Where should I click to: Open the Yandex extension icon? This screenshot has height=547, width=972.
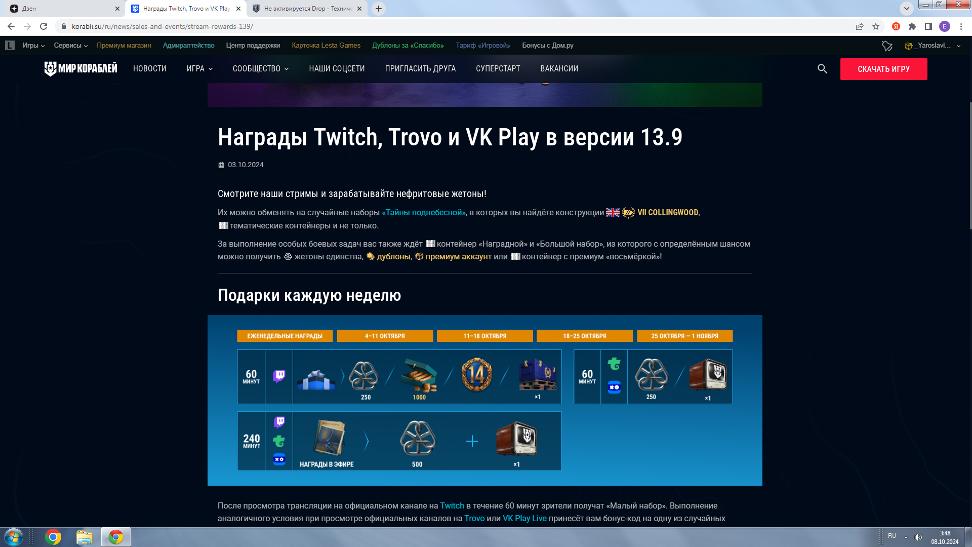coord(896,26)
